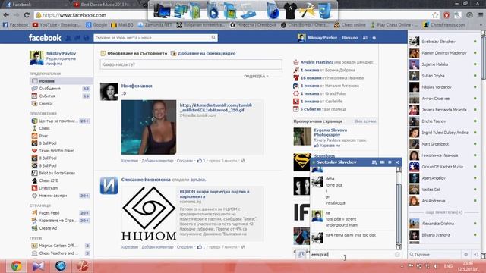Viewport: 486px width, 273px height.
Task: Click the chat message input field
Action: [352, 254]
